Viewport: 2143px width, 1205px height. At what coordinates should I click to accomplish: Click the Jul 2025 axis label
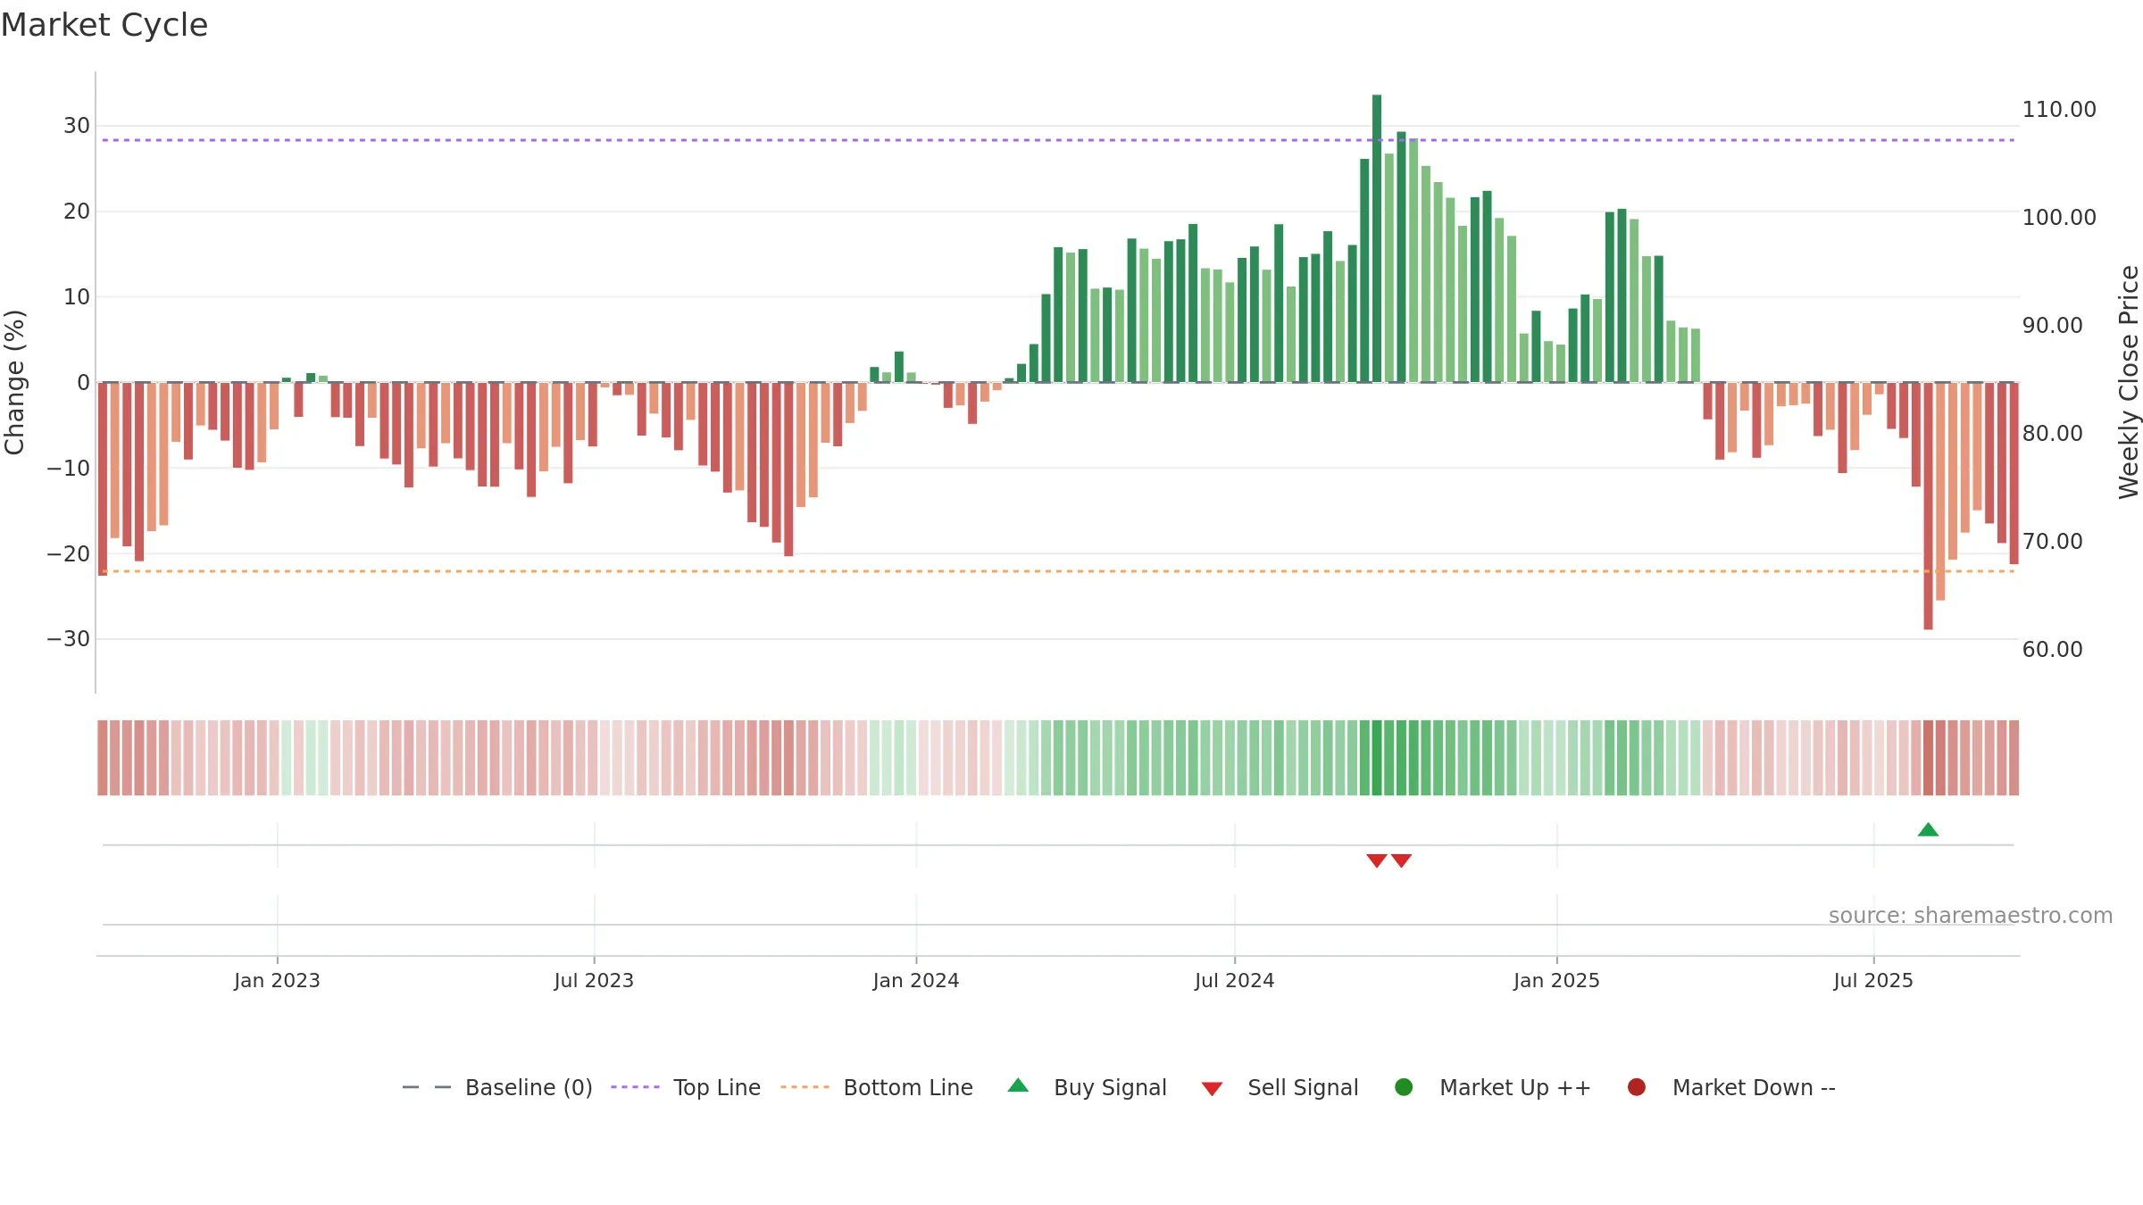click(x=1873, y=980)
